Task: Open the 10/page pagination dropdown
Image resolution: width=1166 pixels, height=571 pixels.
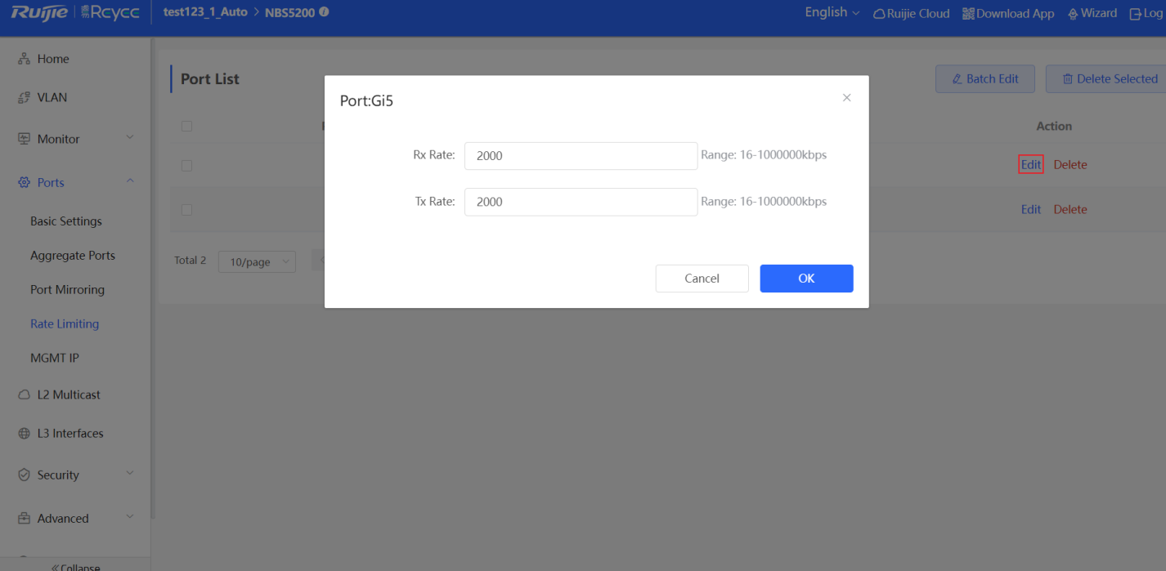Action: 257,261
